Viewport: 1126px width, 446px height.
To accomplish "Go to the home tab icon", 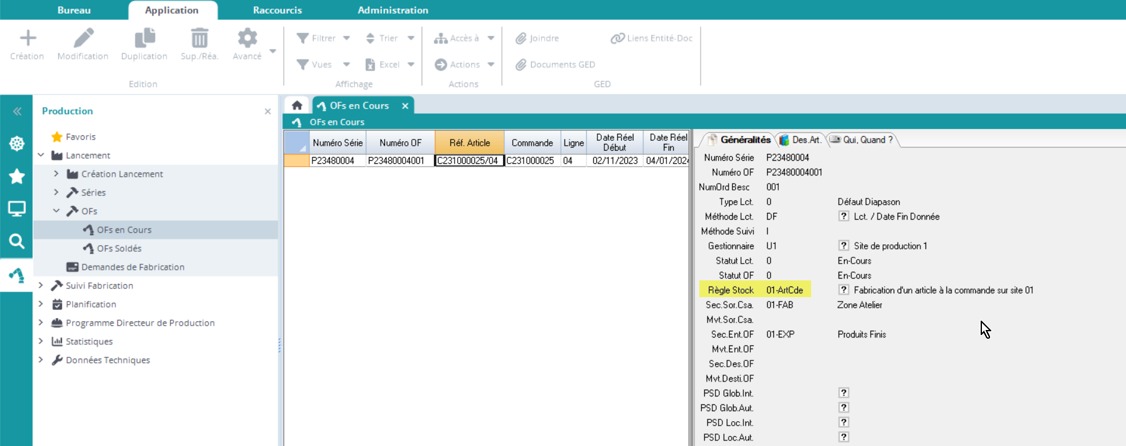I will click(x=297, y=105).
